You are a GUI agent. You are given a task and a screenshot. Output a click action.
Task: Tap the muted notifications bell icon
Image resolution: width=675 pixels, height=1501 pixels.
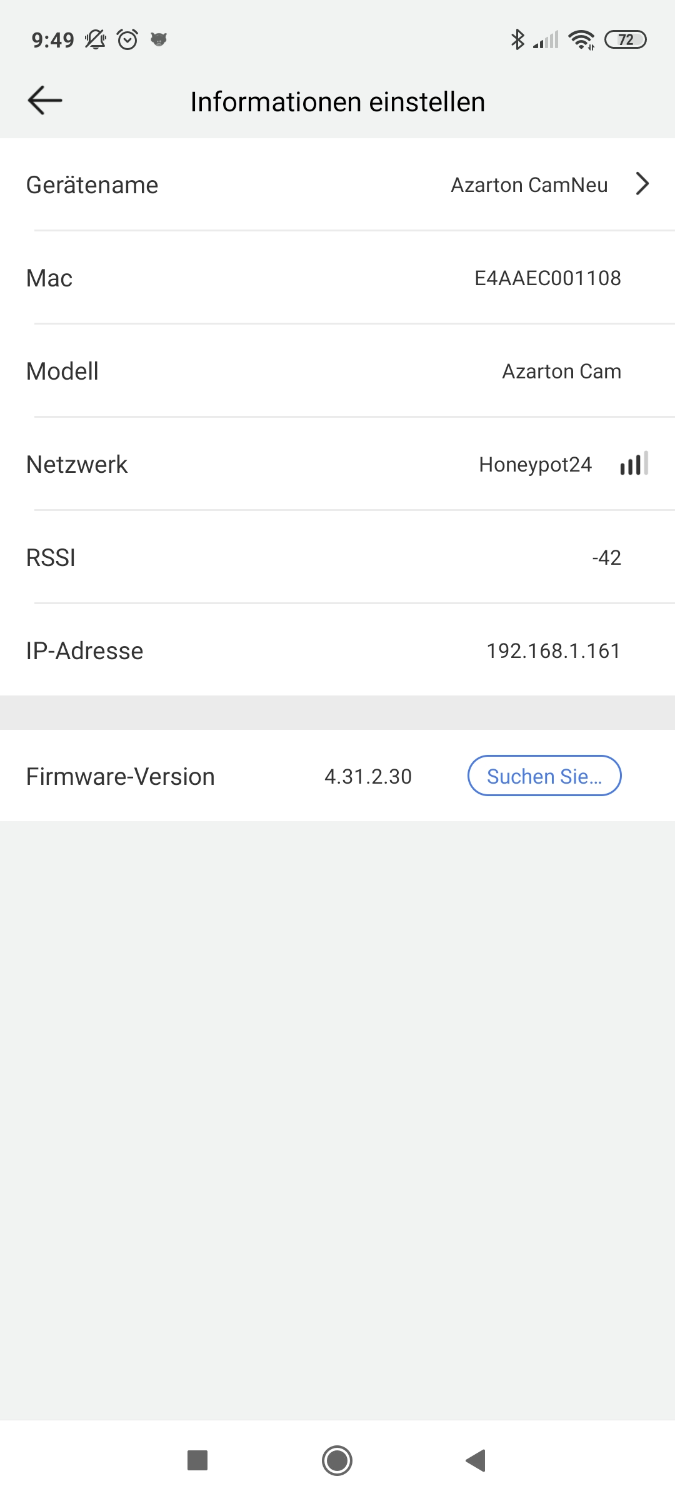click(x=95, y=39)
